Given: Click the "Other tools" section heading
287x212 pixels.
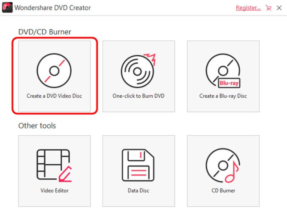Looking at the screenshot, I should 37,126.
